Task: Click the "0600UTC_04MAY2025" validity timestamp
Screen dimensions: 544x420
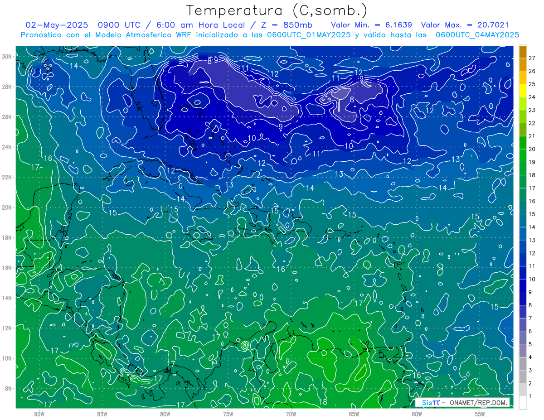Action: click(x=477, y=34)
